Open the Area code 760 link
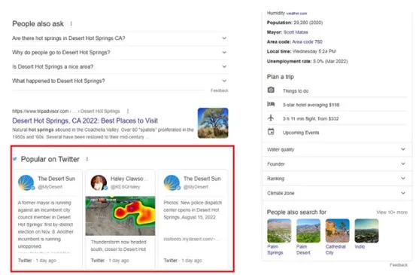Screen dimensions: 419x275 pos(308,42)
